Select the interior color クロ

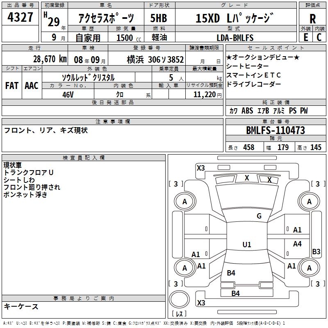click(x=120, y=95)
